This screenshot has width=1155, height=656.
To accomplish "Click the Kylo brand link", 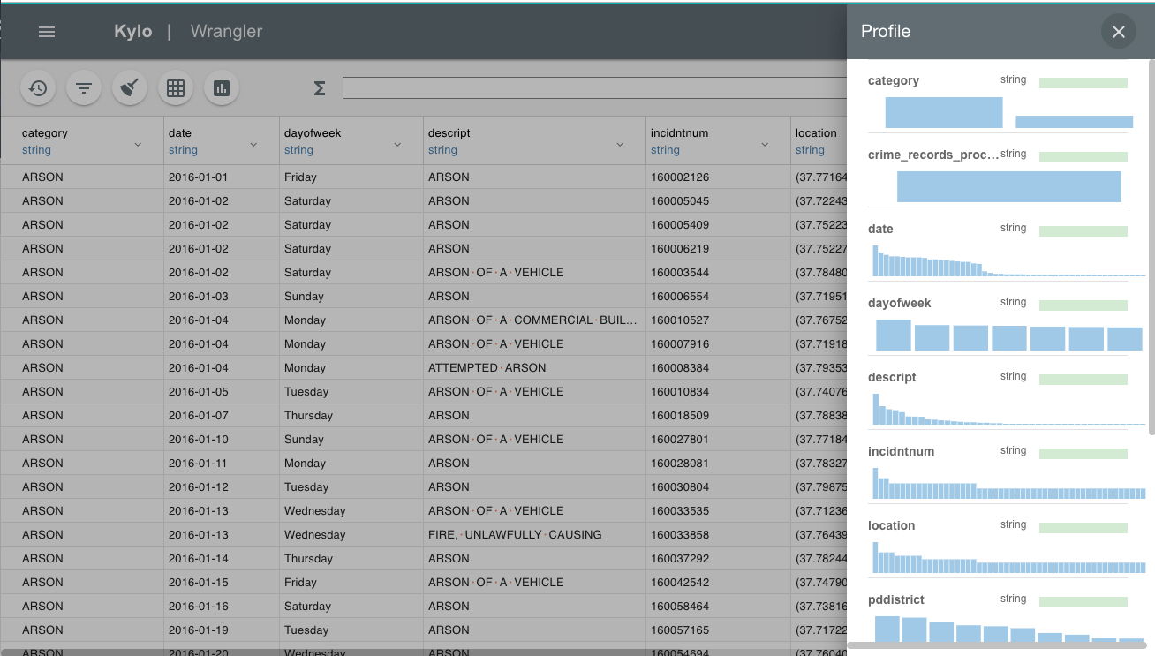I will (x=132, y=32).
